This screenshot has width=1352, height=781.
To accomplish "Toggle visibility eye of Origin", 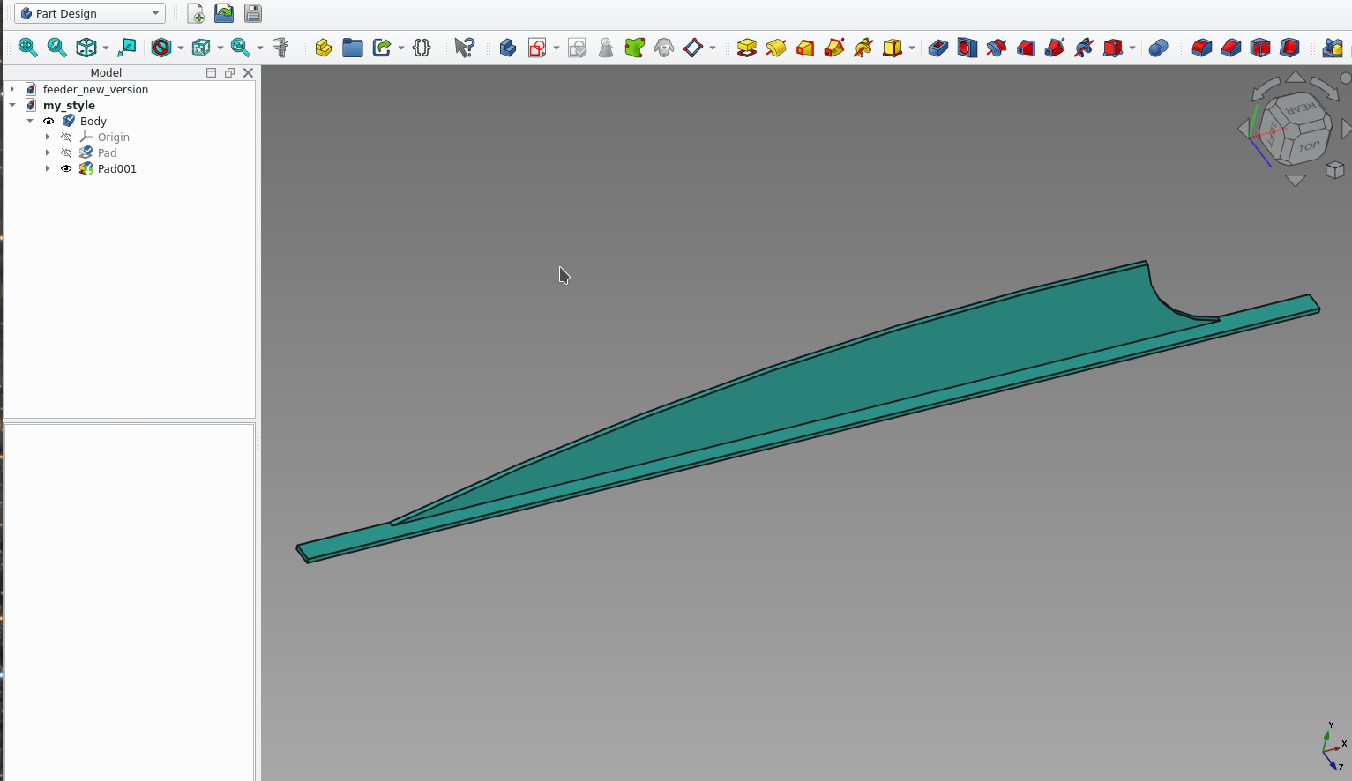I will tap(66, 137).
